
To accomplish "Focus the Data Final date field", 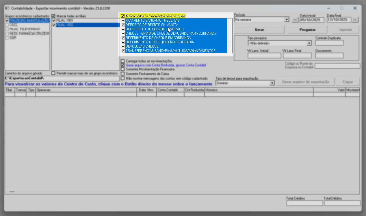I will [x=339, y=20].
